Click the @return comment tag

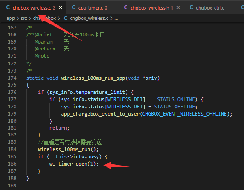45,49
